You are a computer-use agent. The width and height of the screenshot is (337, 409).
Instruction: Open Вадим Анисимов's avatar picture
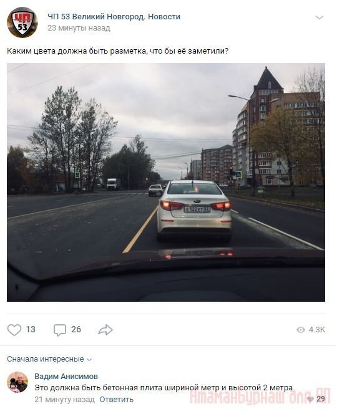pyautogui.click(x=17, y=382)
